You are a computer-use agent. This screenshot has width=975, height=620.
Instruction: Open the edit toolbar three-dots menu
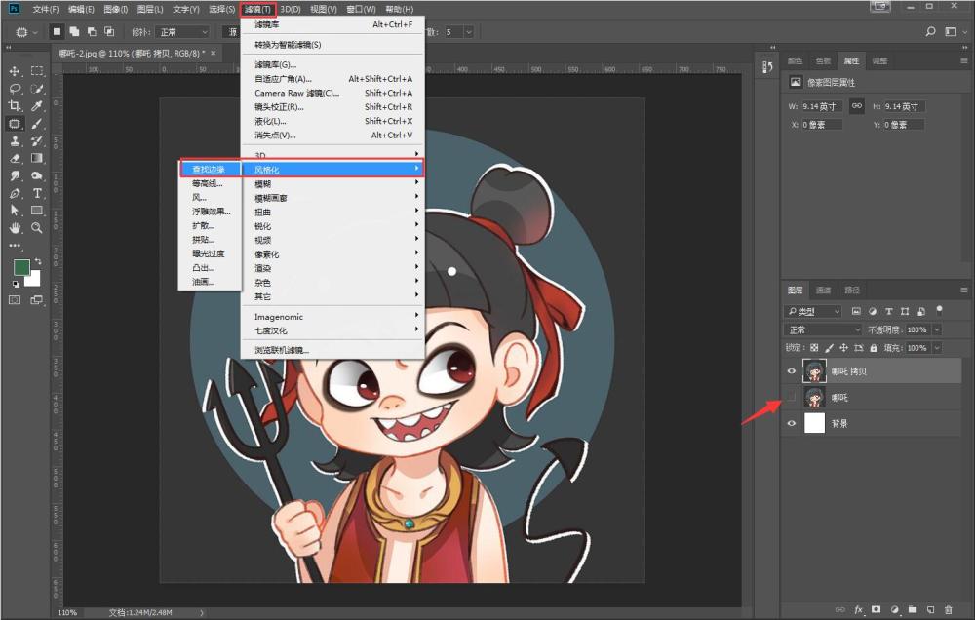click(x=15, y=245)
